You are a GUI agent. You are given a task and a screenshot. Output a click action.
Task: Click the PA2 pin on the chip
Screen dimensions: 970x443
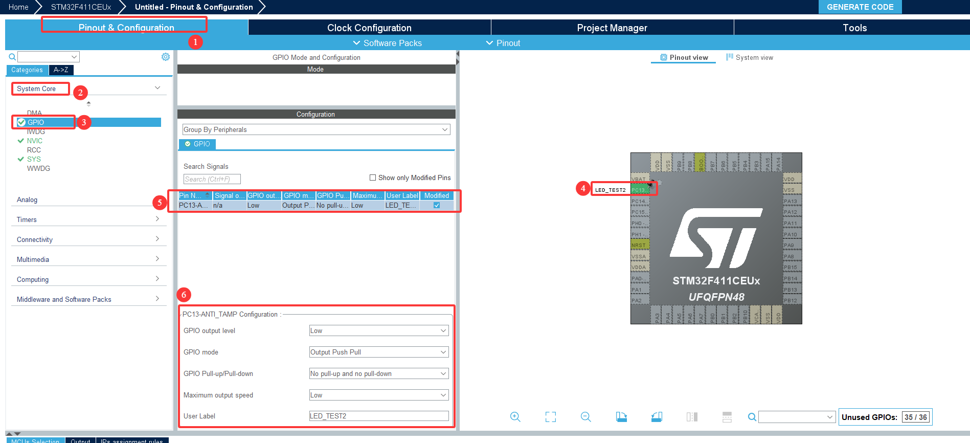pos(640,300)
